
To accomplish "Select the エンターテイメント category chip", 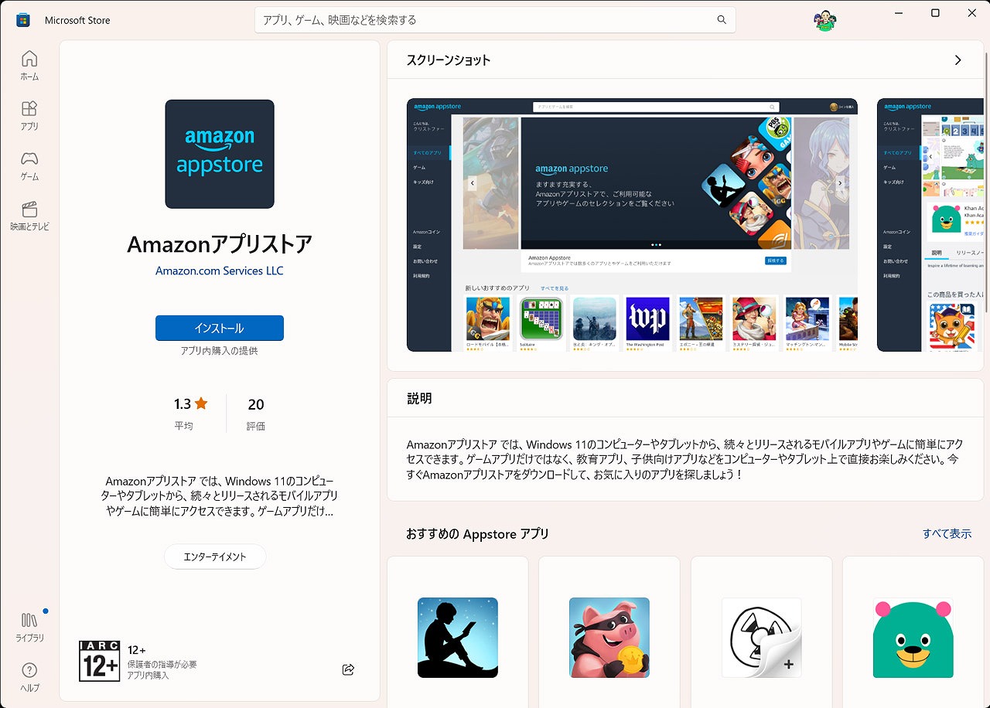I will pyautogui.click(x=214, y=556).
